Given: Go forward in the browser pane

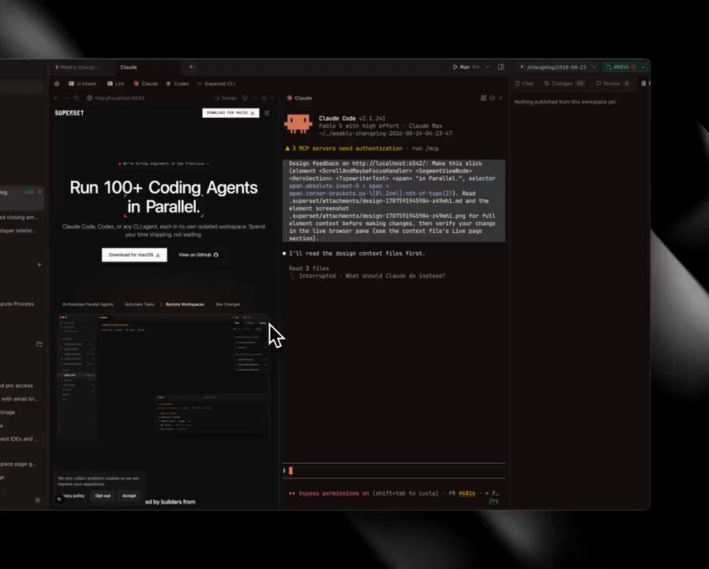Looking at the screenshot, I should tap(66, 98).
